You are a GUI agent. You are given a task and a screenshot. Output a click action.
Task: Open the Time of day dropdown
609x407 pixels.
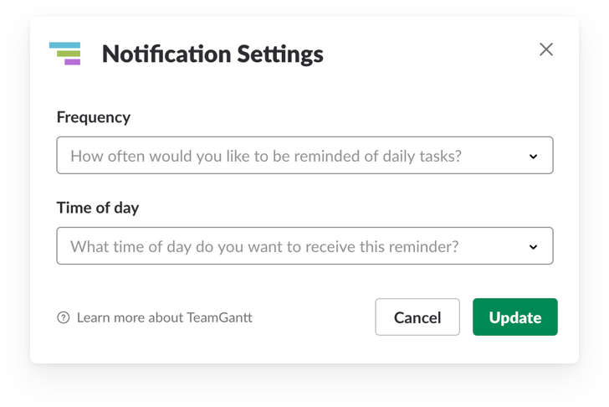pos(304,245)
